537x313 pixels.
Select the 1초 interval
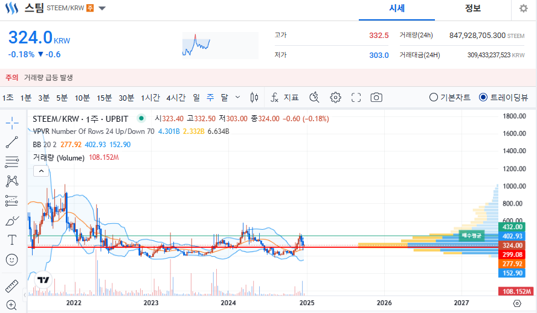pos(8,98)
